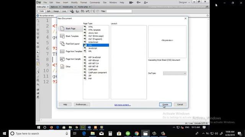Screen dimensions: 245x137
Task: Open the Window menu
Action: tap(113, 3)
